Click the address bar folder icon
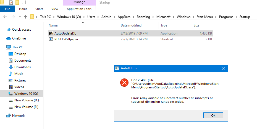257x129 pixels. (x=32, y=17)
